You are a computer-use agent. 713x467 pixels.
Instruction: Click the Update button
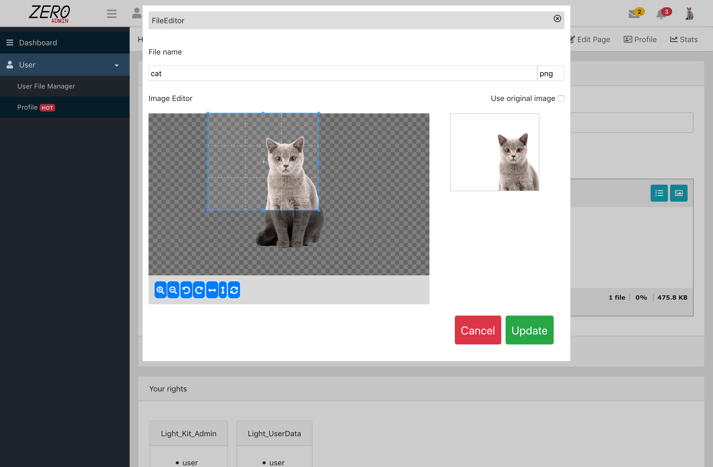[x=529, y=330]
